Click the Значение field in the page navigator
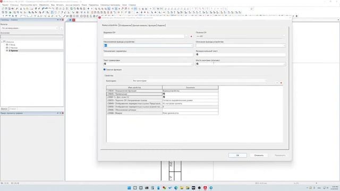This screenshot has height=191, width=340. [32, 37]
